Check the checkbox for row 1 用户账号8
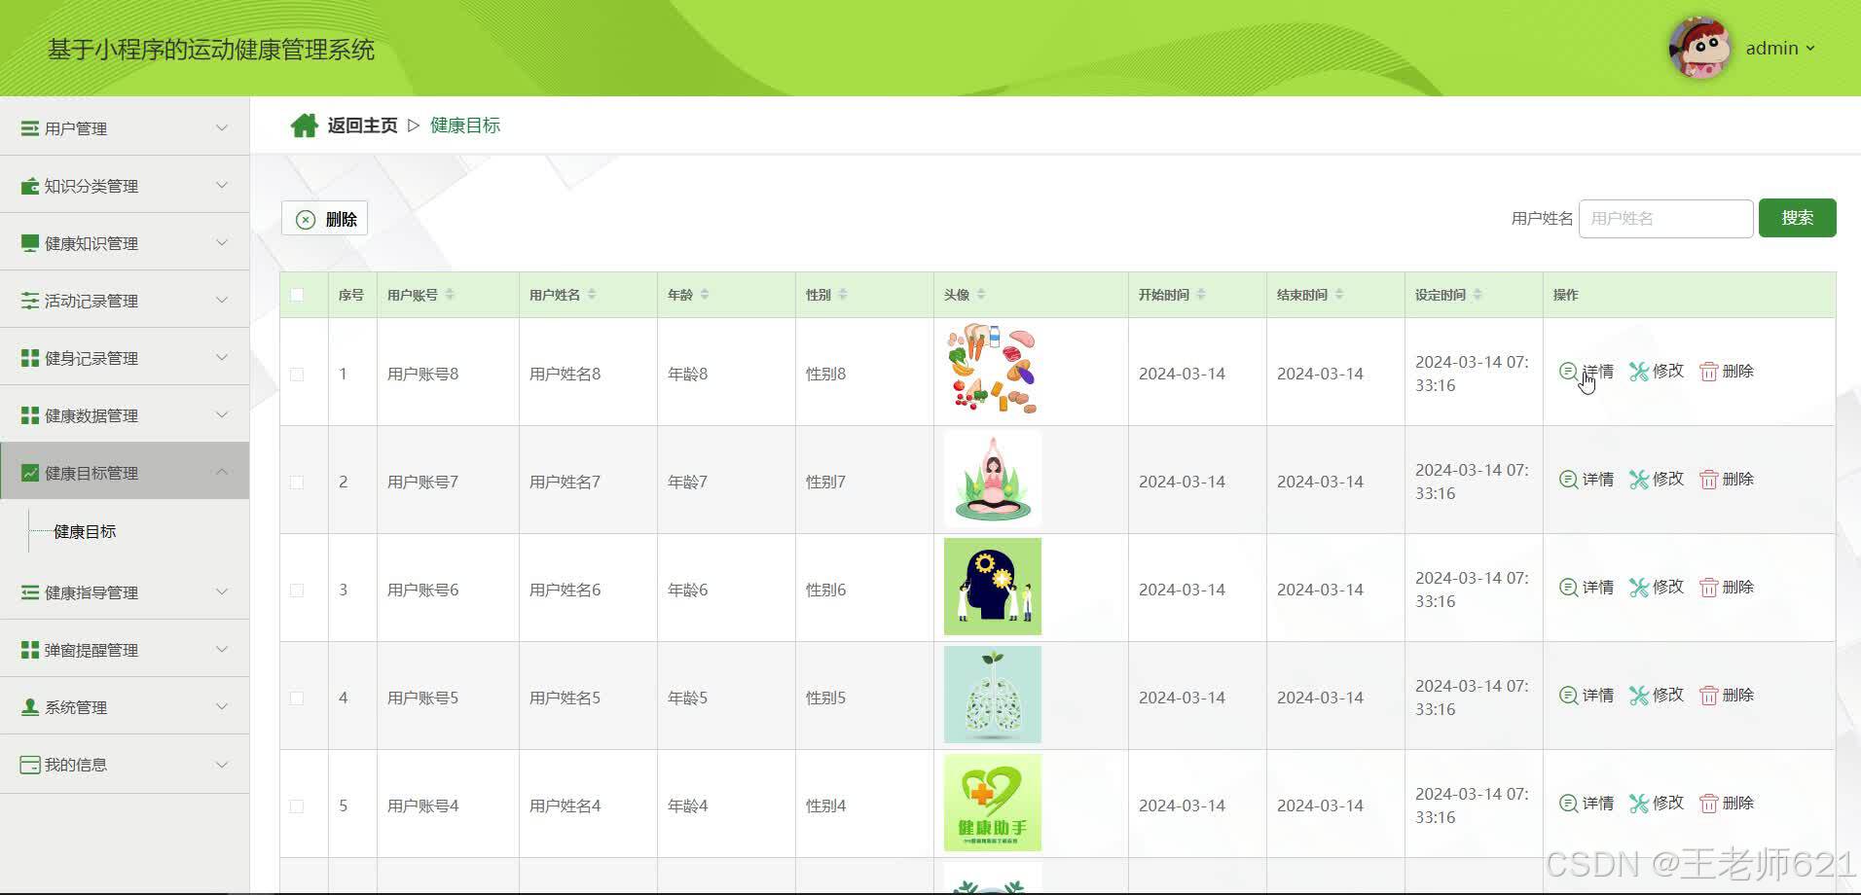1861x895 pixels. point(297,375)
